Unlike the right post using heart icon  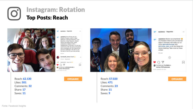coord(155,62)
